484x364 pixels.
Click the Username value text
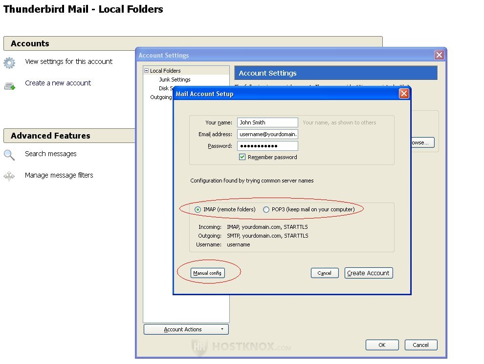[x=239, y=245]
